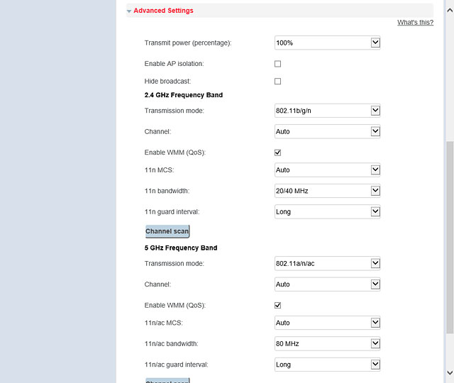Screen dimensions: 454x383
Task: Open 11n bandwidth 20/40 MHz dropdown
Action: (327, 191)
